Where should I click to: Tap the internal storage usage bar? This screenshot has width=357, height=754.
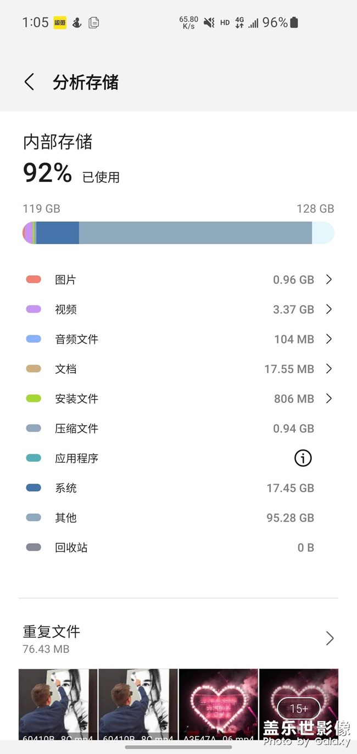178,232
